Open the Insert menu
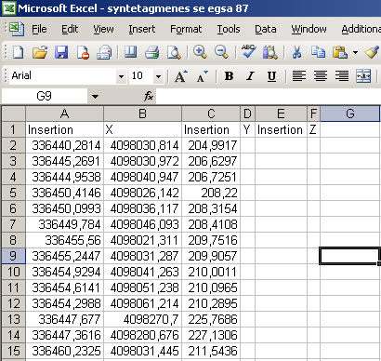 coord(142,29)
